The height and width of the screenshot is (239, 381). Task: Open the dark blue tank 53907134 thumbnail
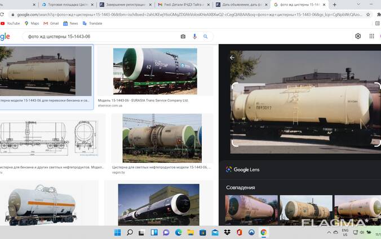pos(155,71)
